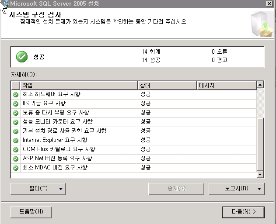This screenshot has height=224, width=276.
Task: Click green check icon for 기본 설치 경로 row
Action: (x=16, y=131)
